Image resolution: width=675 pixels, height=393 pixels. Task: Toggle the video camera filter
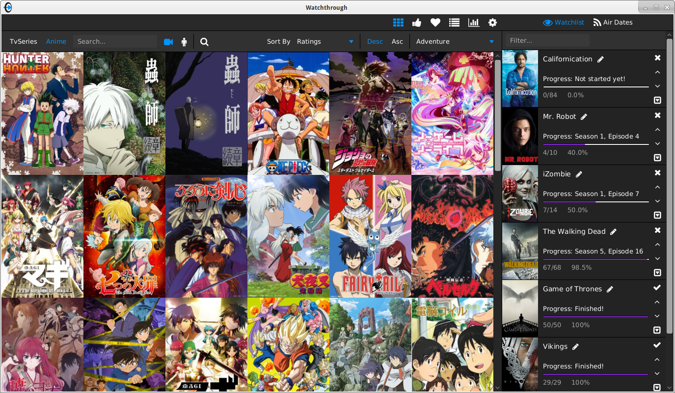[168, 42]
